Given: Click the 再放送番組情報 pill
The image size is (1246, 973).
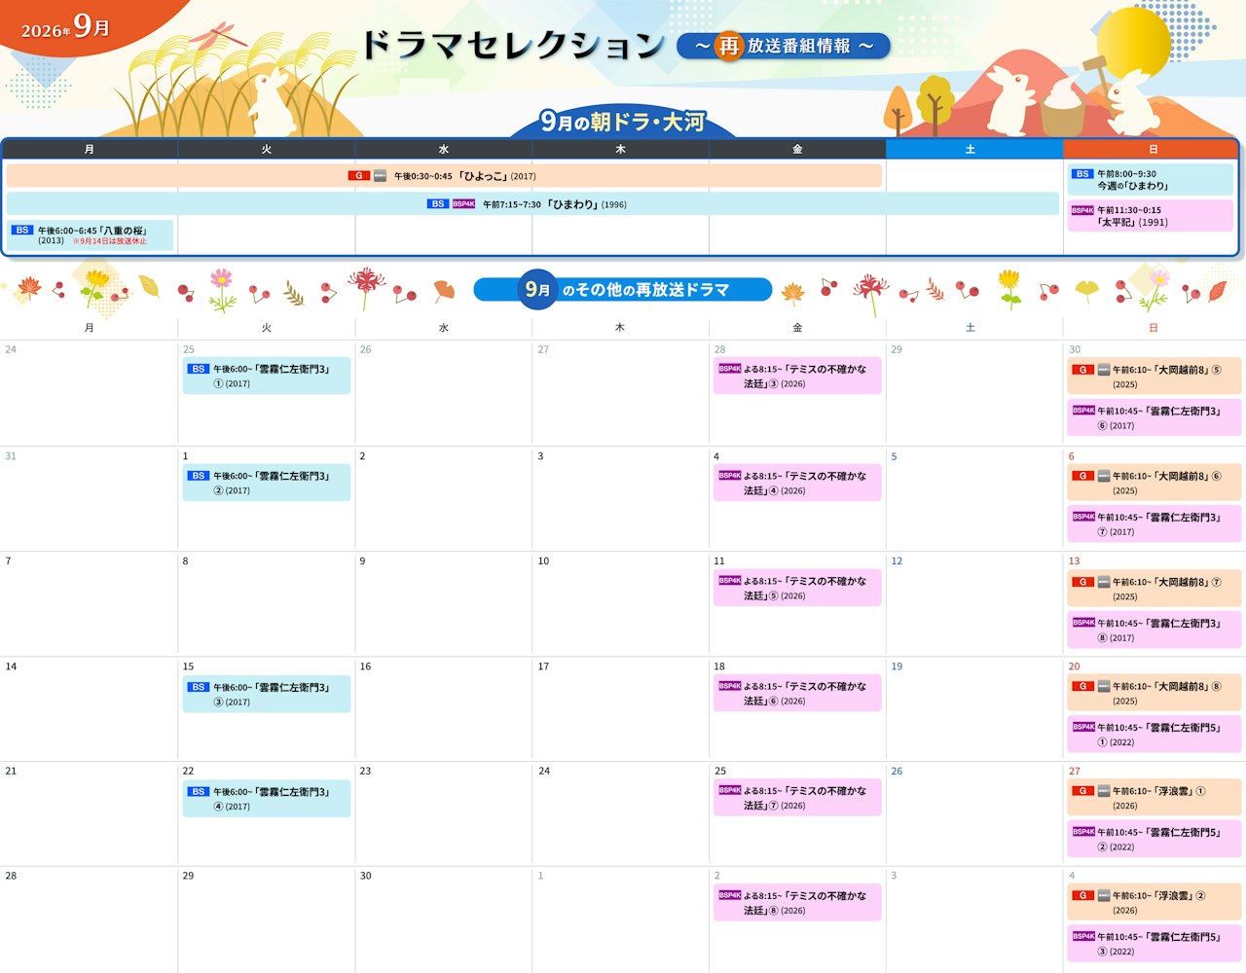Looking at the screenshot, I should coord(784,46).
